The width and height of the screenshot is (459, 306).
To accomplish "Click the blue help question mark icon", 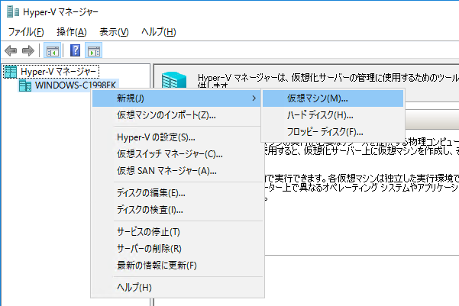I will point(76,51).
